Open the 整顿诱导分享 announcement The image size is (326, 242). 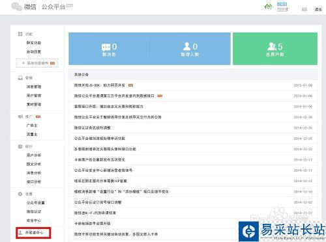[117, 117]
